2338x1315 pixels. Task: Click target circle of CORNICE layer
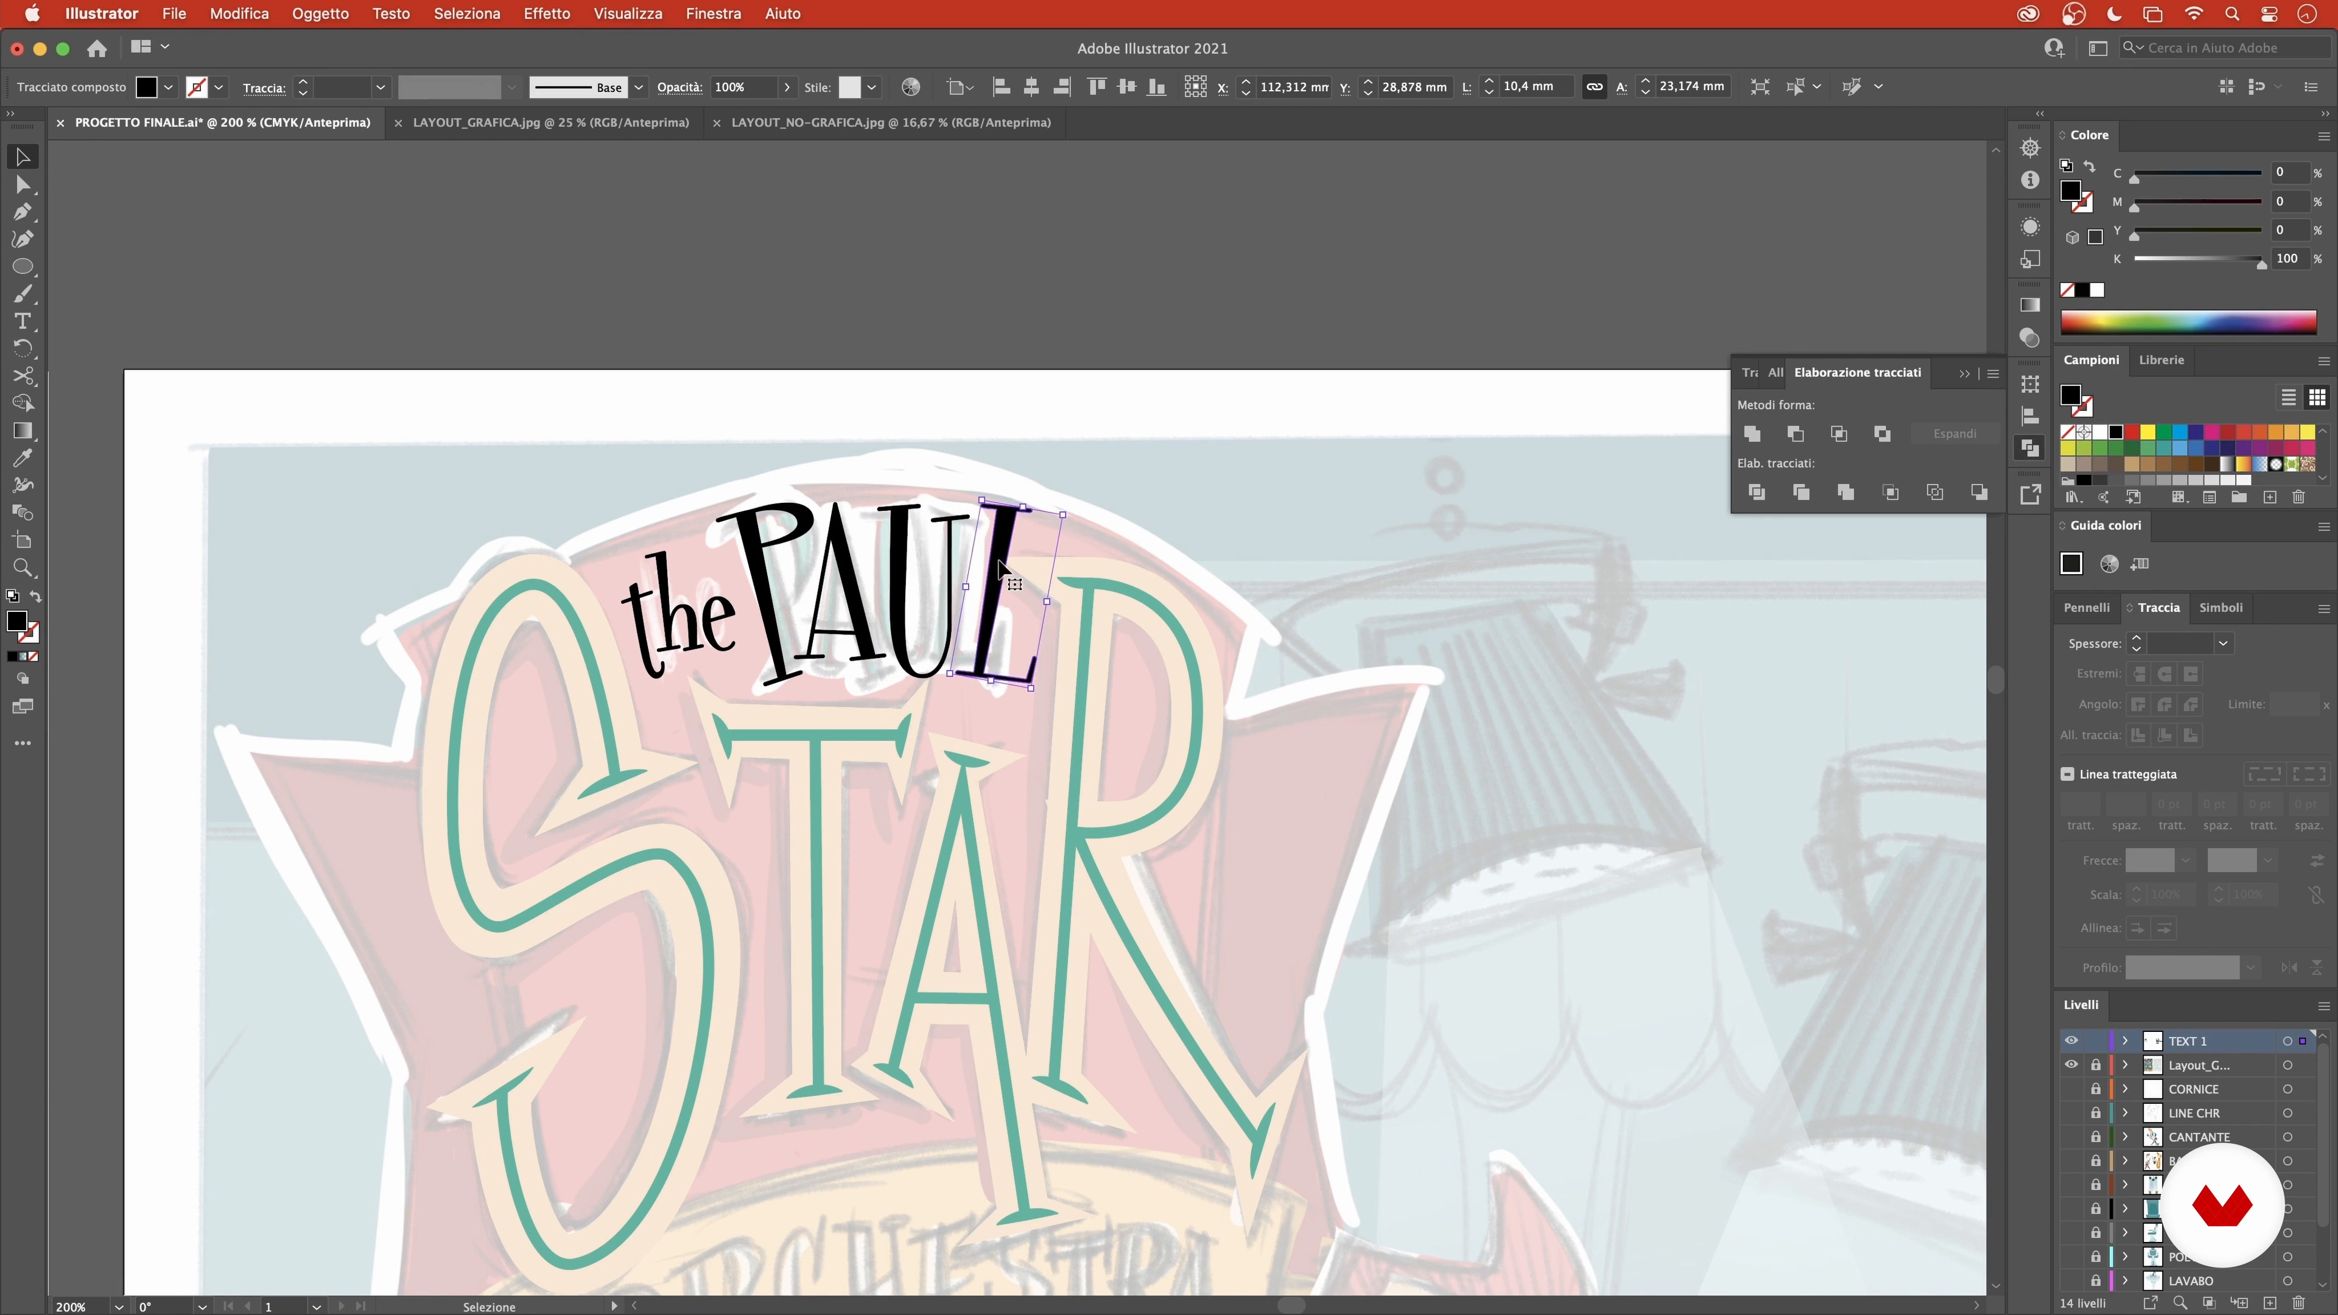[x=2287, y=1089]
